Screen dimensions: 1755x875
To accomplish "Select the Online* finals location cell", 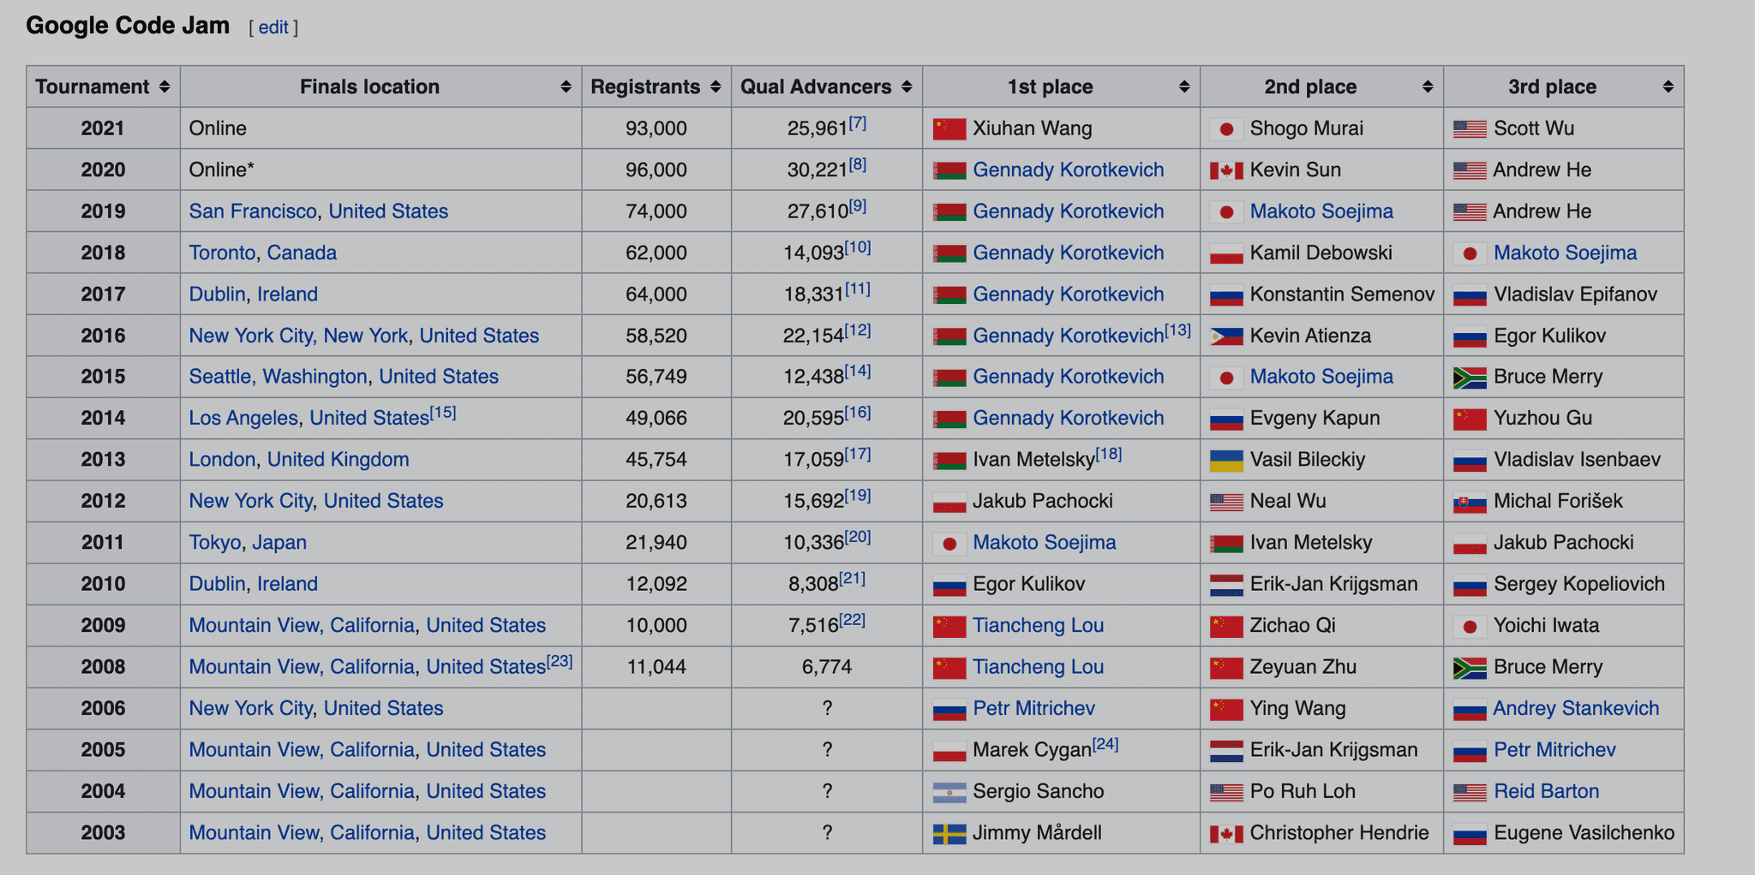I will tap(380, 170).
